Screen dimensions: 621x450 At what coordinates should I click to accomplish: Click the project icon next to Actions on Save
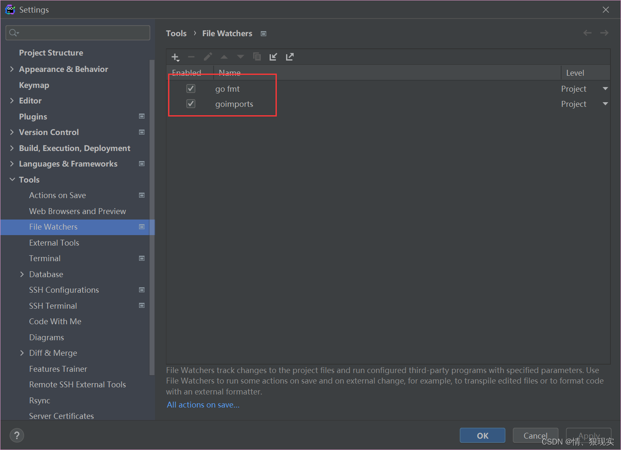pos(142,195)
